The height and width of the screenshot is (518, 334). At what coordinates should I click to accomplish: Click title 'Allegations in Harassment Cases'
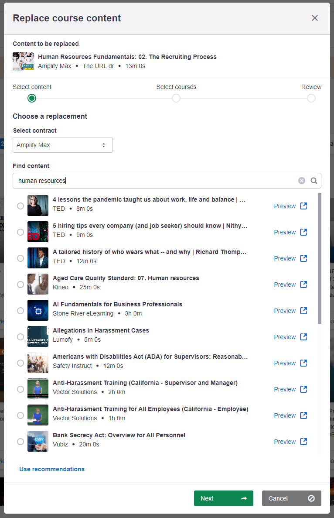101,330
